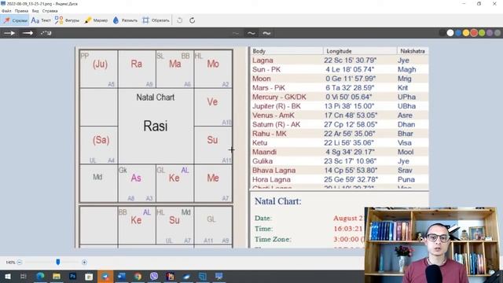Image resolution: width=503 pixels, height=283 pixels.
Task: Click the Natal Chart: heading
Action: (x=277, y=201)
